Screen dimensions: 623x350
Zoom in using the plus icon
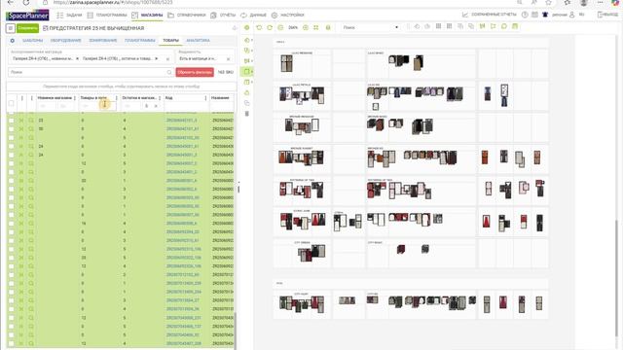coord(306,28)
